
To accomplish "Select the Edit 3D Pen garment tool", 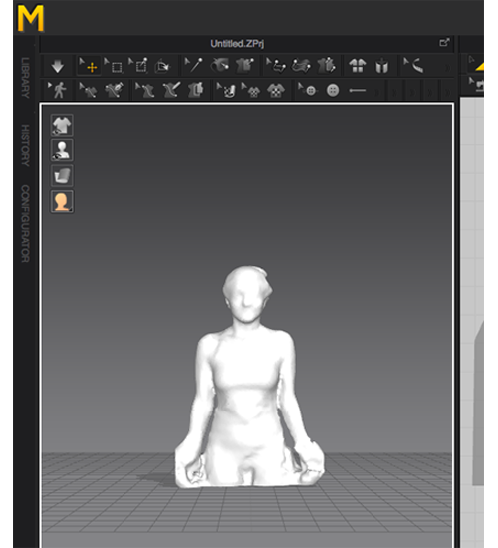I will (88, 90).
